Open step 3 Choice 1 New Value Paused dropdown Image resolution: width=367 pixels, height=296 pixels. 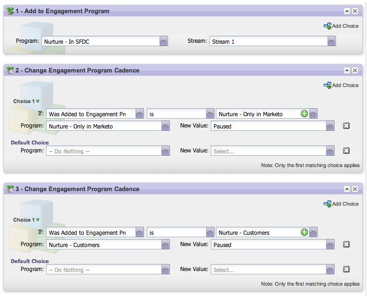(x=330, y=245)
